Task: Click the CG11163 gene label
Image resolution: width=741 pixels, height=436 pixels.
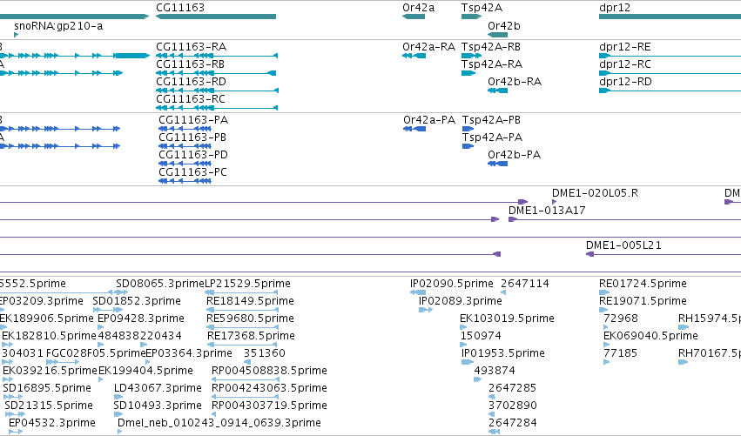Action: coord(180,8)
